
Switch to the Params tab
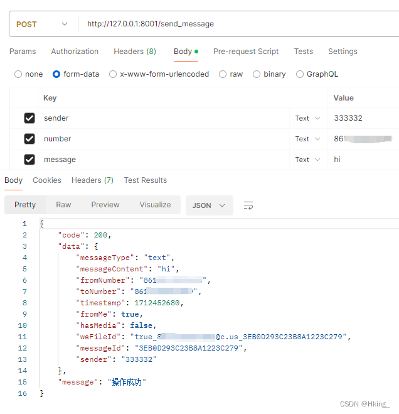point(23,52)
